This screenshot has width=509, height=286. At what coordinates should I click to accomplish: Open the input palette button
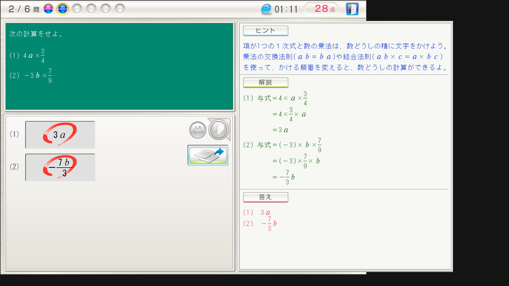(x=198, y=130)
